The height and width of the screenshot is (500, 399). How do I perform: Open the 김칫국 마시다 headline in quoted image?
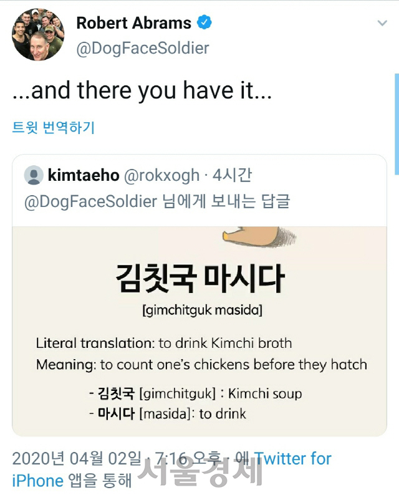click(x=200, y=278)
